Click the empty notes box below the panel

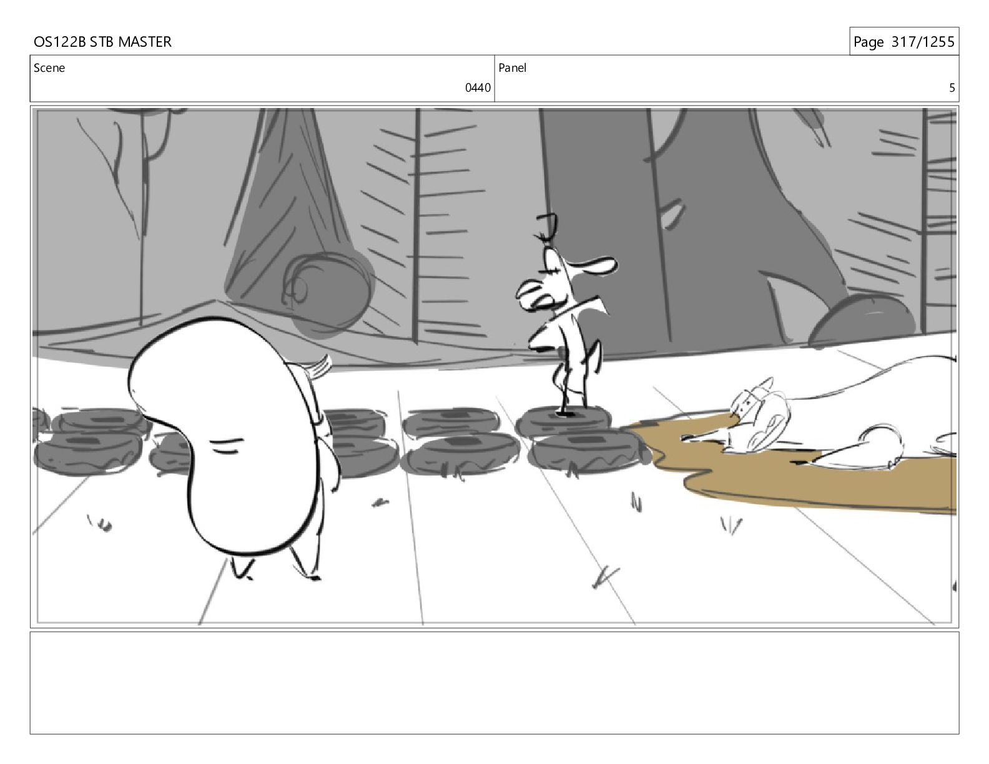coord(494,683)
